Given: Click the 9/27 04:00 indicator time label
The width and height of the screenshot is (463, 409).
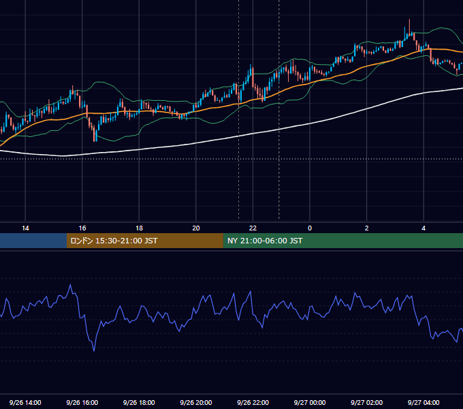Looking at the screenshot, I should pyautogui.click(x=424, y=402).
